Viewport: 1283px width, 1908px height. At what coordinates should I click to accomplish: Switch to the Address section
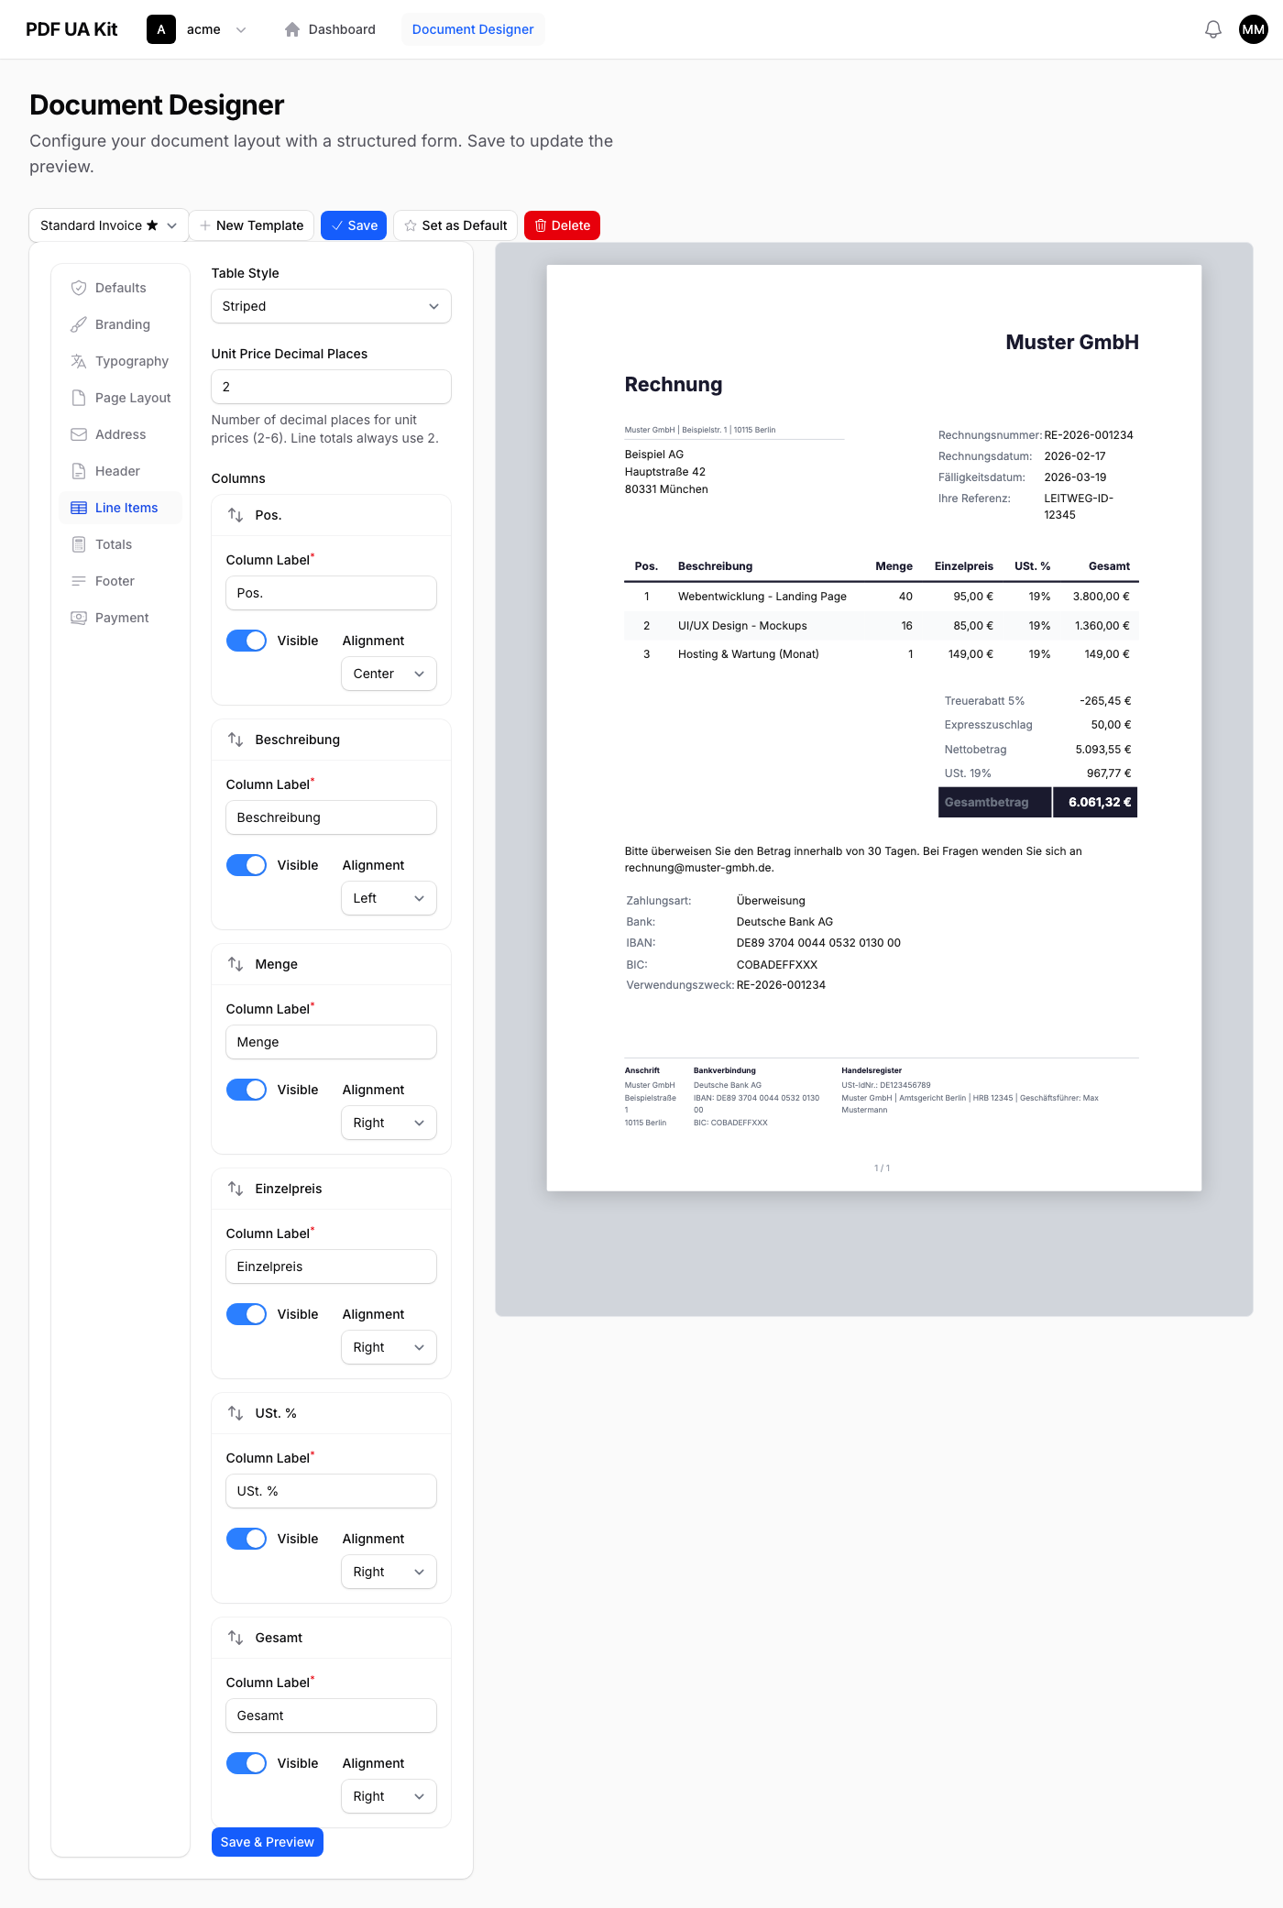point(120,434)
